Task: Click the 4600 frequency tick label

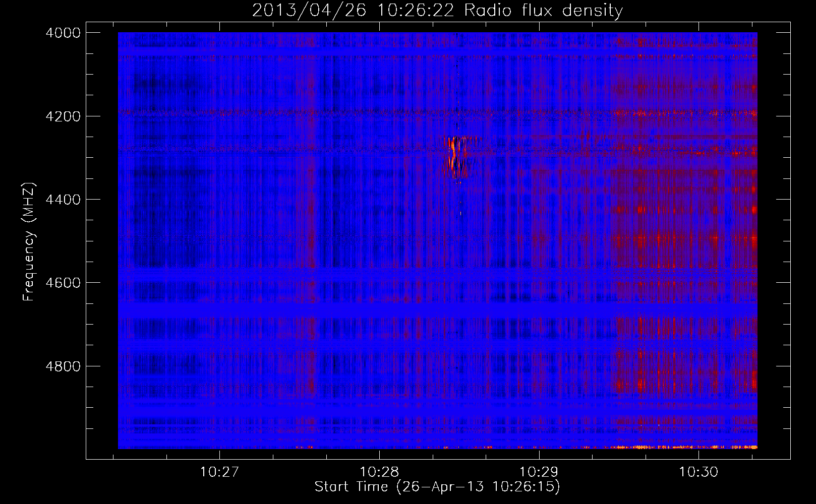Action: (63, 283)
